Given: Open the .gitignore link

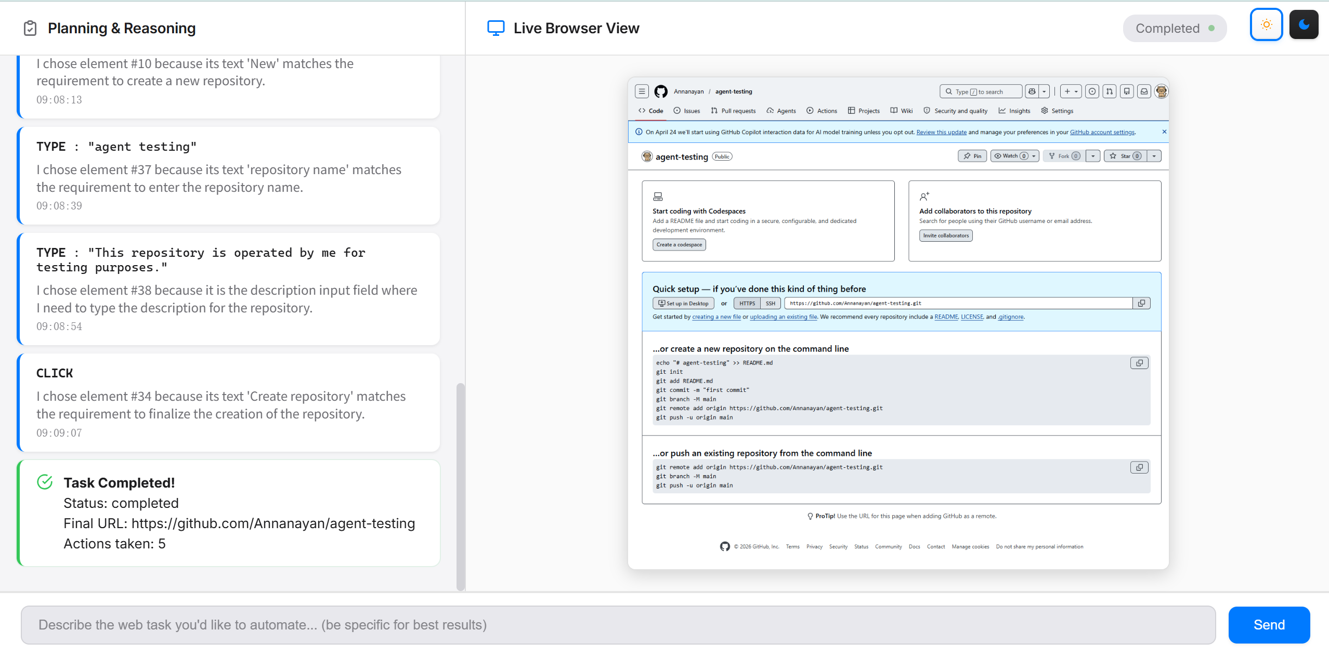Looking at the screenshot, I should (x=1011, y=317).
